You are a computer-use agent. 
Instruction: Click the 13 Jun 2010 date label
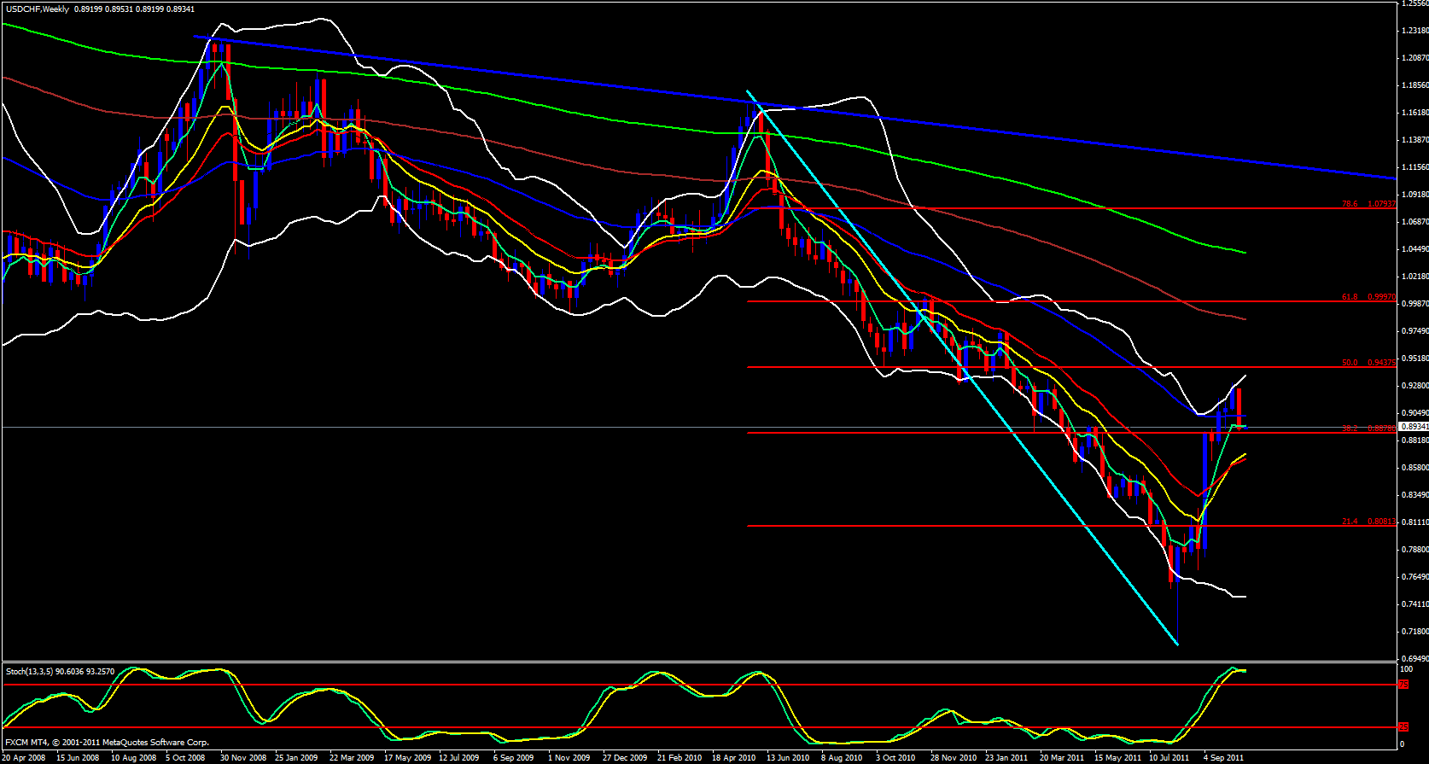point(788,757)
